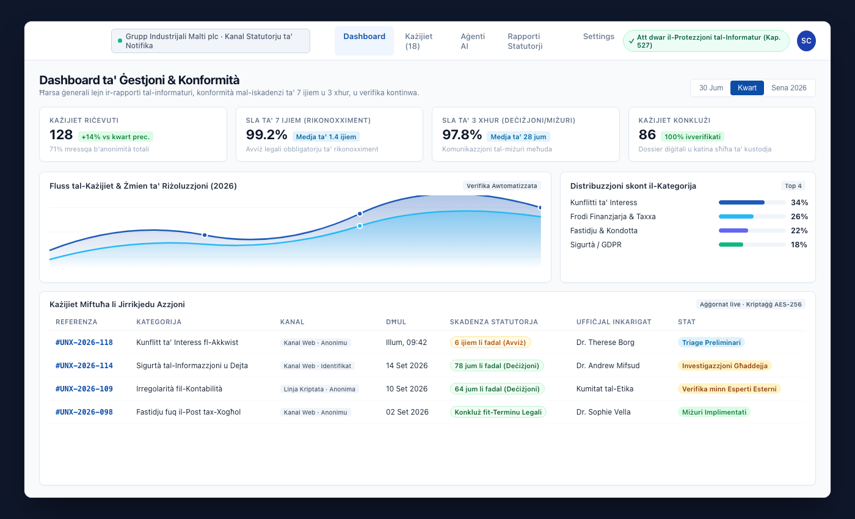855x519 pixels.
Task: Click the Aġġornat live · Kriptaġġ AES-256 badge
Action: (x=751, y=304)
